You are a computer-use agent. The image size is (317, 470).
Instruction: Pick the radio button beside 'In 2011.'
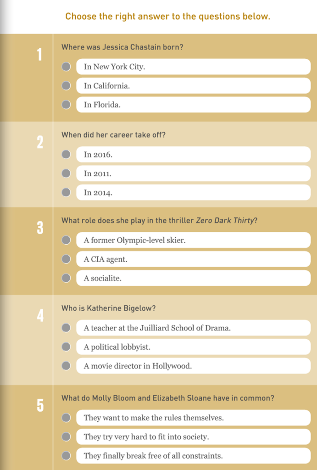pyautogui.click(x=67, y=173)
